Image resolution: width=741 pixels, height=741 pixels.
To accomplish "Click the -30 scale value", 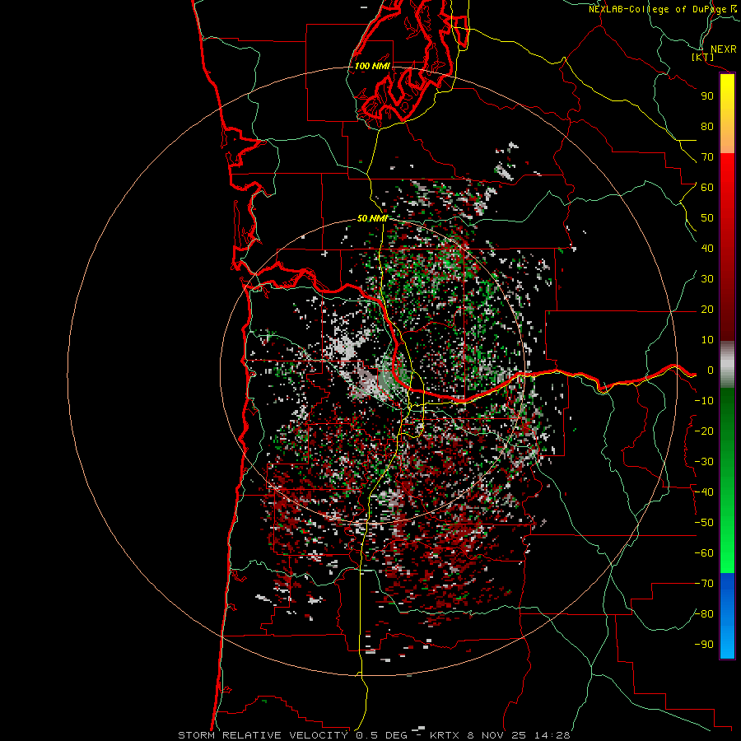I will pos(704,462).
